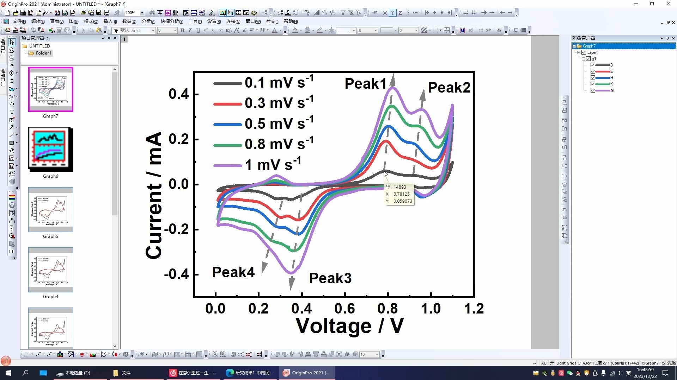The width and height of the screenshot is (677, 380).
Task: Save the project with the floppy icon
Action: pyautogui.click(x=99, y=13)
